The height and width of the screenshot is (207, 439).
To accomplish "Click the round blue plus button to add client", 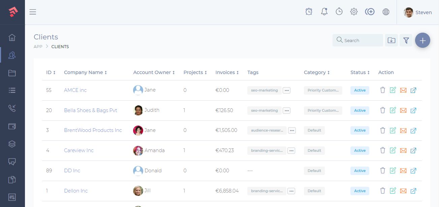I will tap(422, 40).
